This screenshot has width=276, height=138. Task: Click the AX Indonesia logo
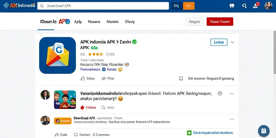pyautogui.click(x=19, y=6)
